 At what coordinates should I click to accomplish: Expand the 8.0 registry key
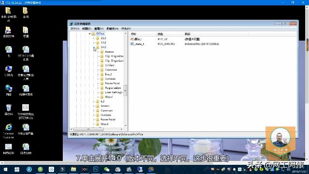pos(94,101)
